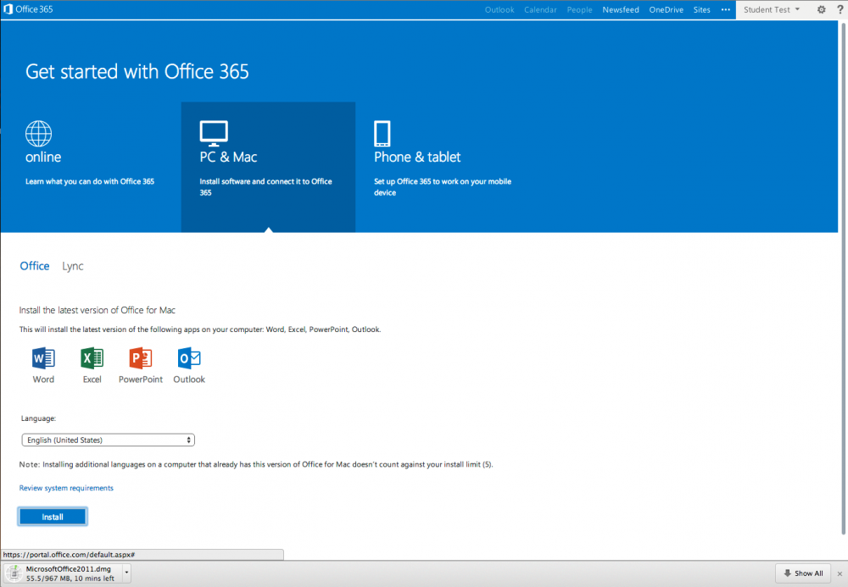Open the ellipsis overflow menu in top navigation
Screen dimensions: 848x587
[725, 9]
